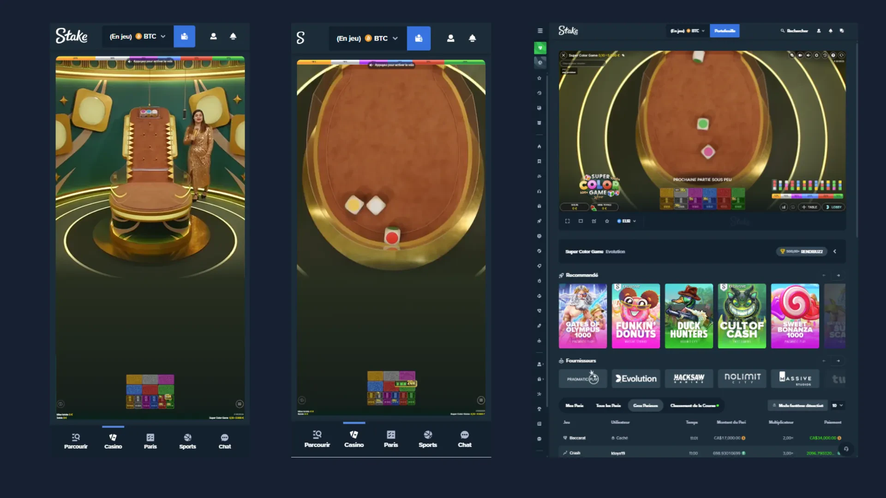Select Paris tab in left phone navigation
This screenshot has width=886, height=498.
tap(150, 441)
